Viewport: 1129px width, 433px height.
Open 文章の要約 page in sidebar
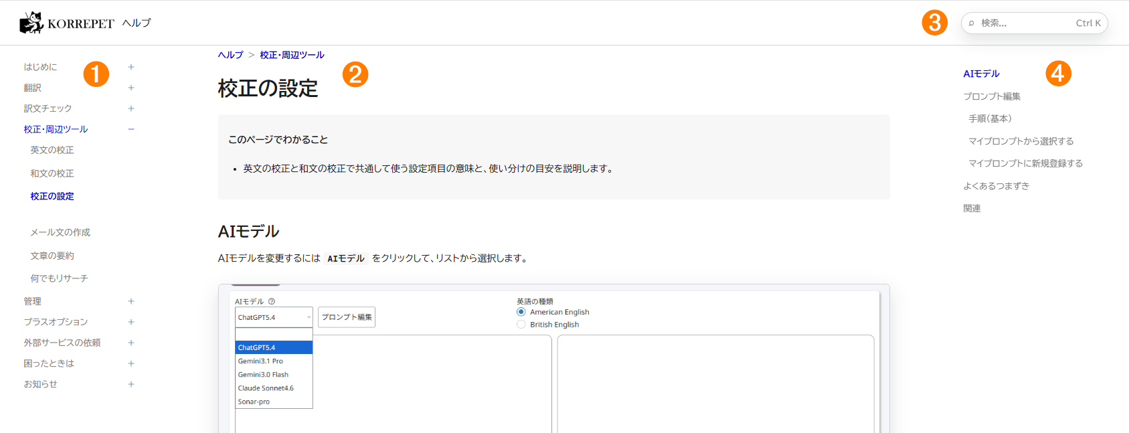coord(52,256)
